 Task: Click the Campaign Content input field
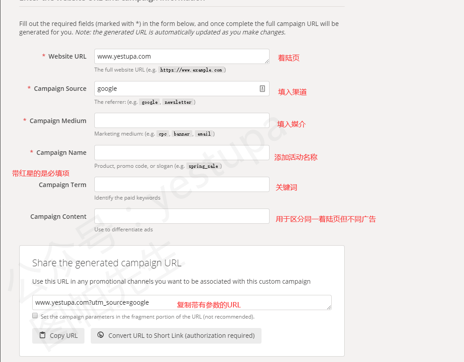181,216
